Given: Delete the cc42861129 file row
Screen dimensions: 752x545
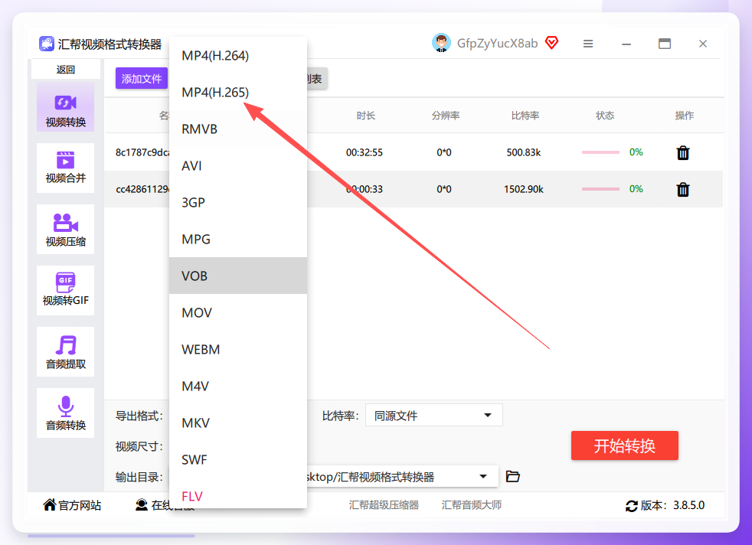Looking at the screenshot, I should coord(683,189).
